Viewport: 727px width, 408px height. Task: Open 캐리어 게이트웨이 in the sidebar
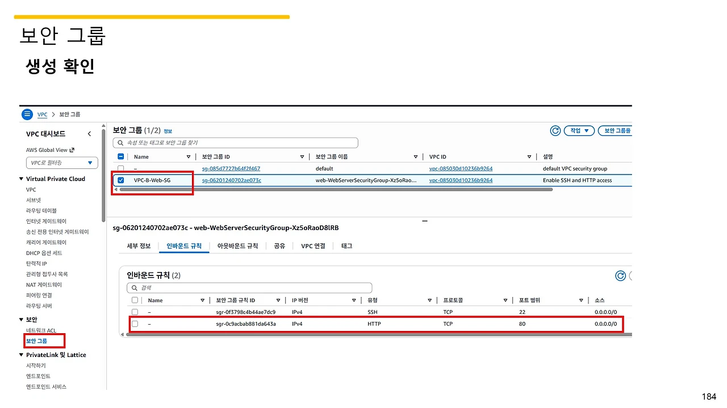tap(46, 243)
